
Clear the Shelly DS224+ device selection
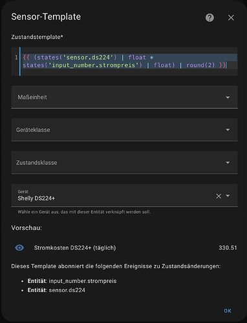[x=219, y=196]
